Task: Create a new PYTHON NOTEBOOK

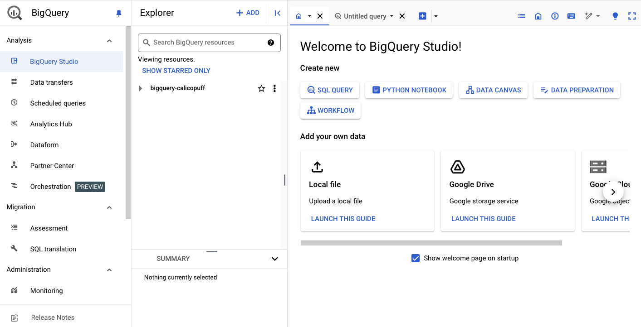Action: pyautogui.click(x=409, y=90)
